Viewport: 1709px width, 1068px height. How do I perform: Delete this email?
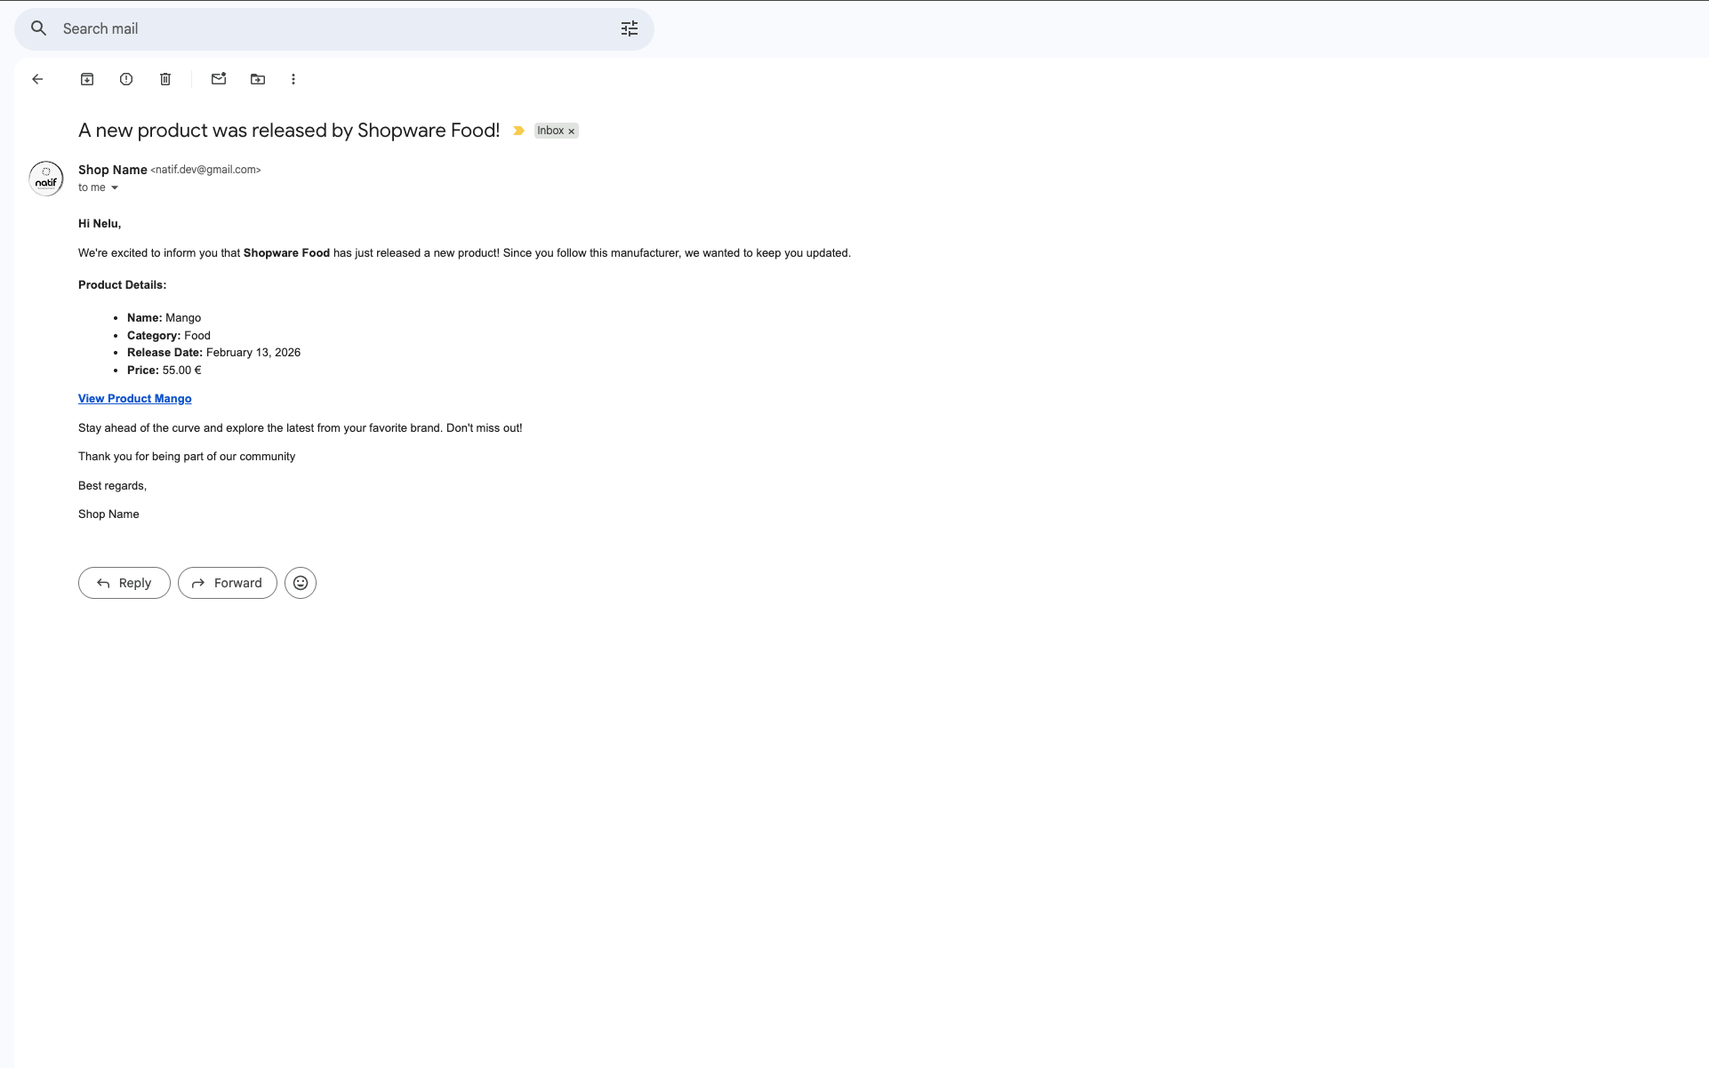pos(164,79)
